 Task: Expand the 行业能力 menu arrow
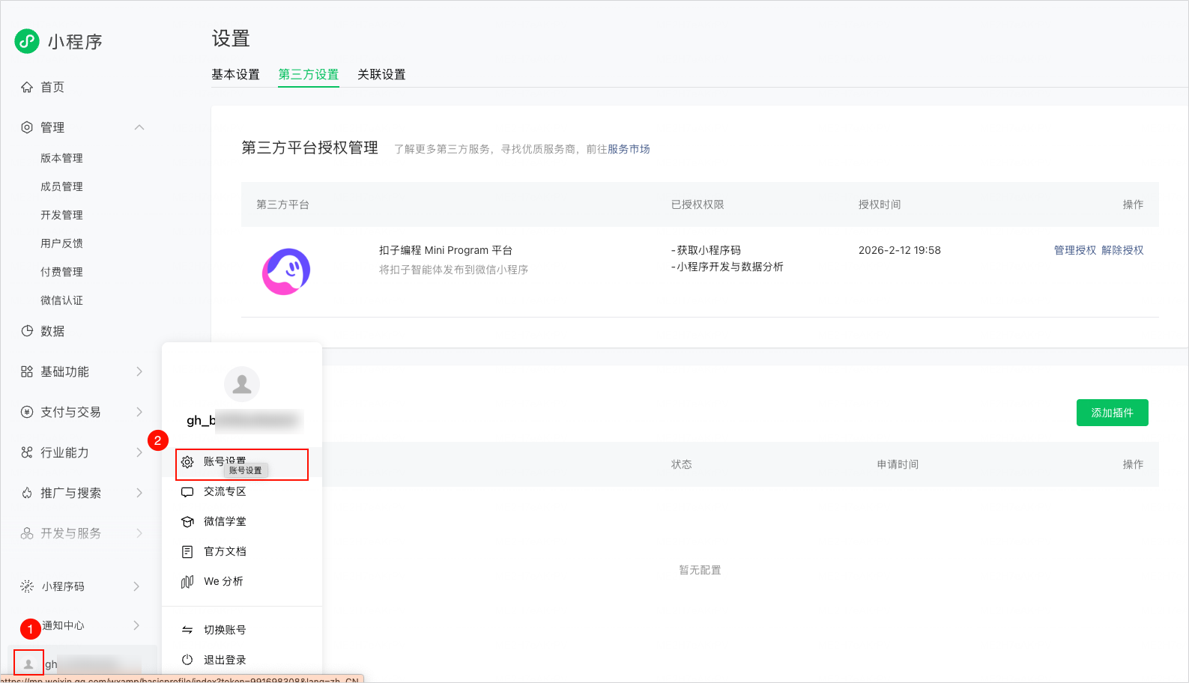point(139,452)
